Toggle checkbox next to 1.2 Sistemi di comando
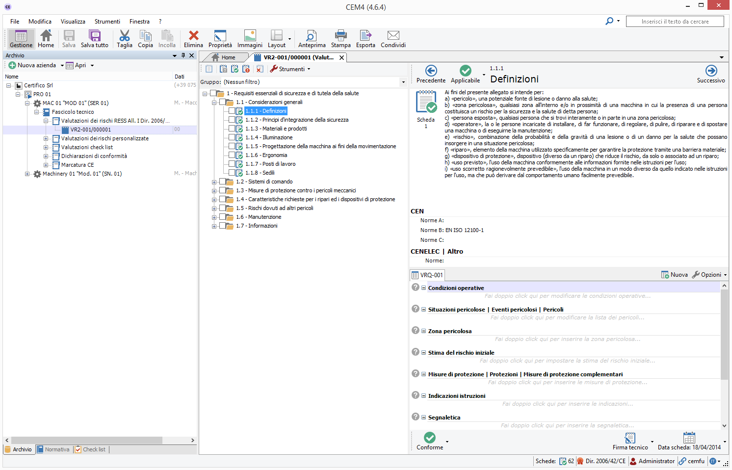The width and height of the screenshot is (732, 470). (222, 182)
